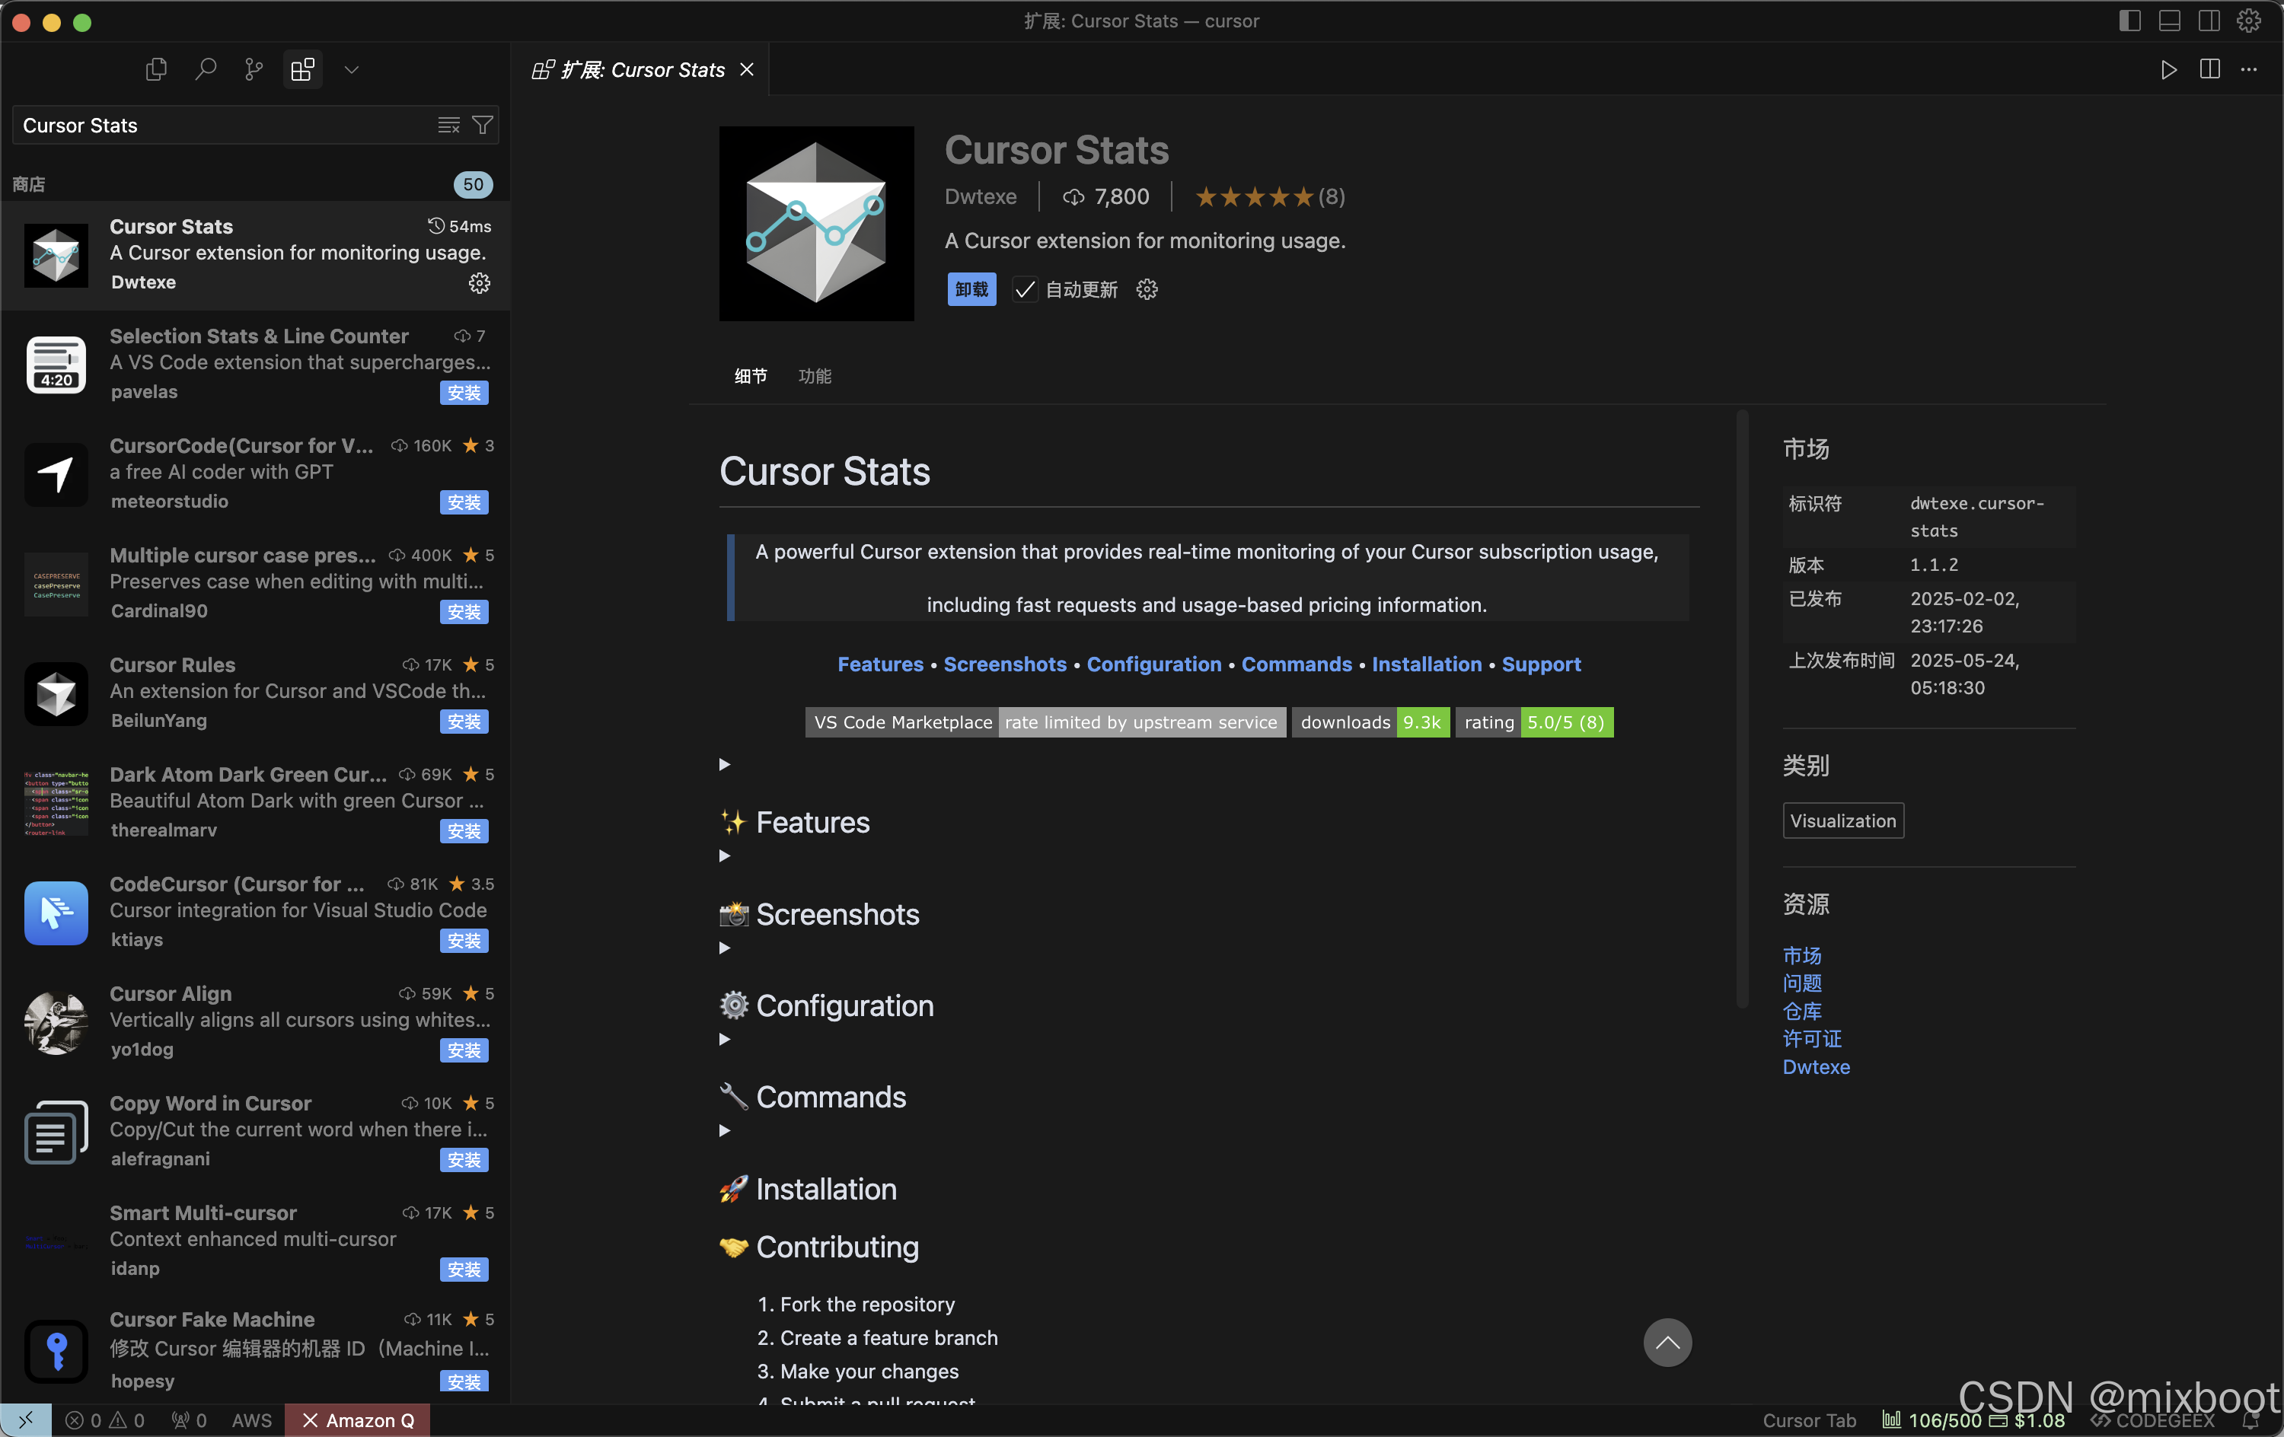Open the Screenshots link in readme
Viewport: 2284px width, 1437px height.
(x=1004, y=664)
